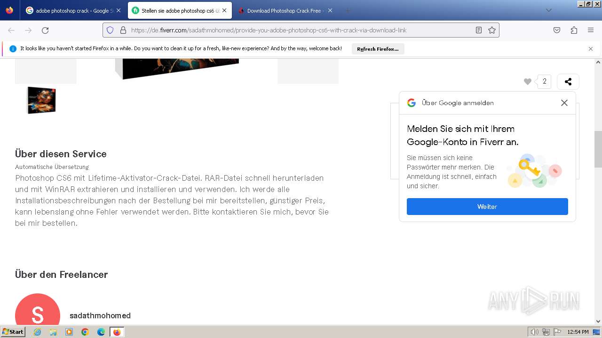Open the Firefox application hamburger menu
Screen dimensions: 602x338
pos(591,30)
